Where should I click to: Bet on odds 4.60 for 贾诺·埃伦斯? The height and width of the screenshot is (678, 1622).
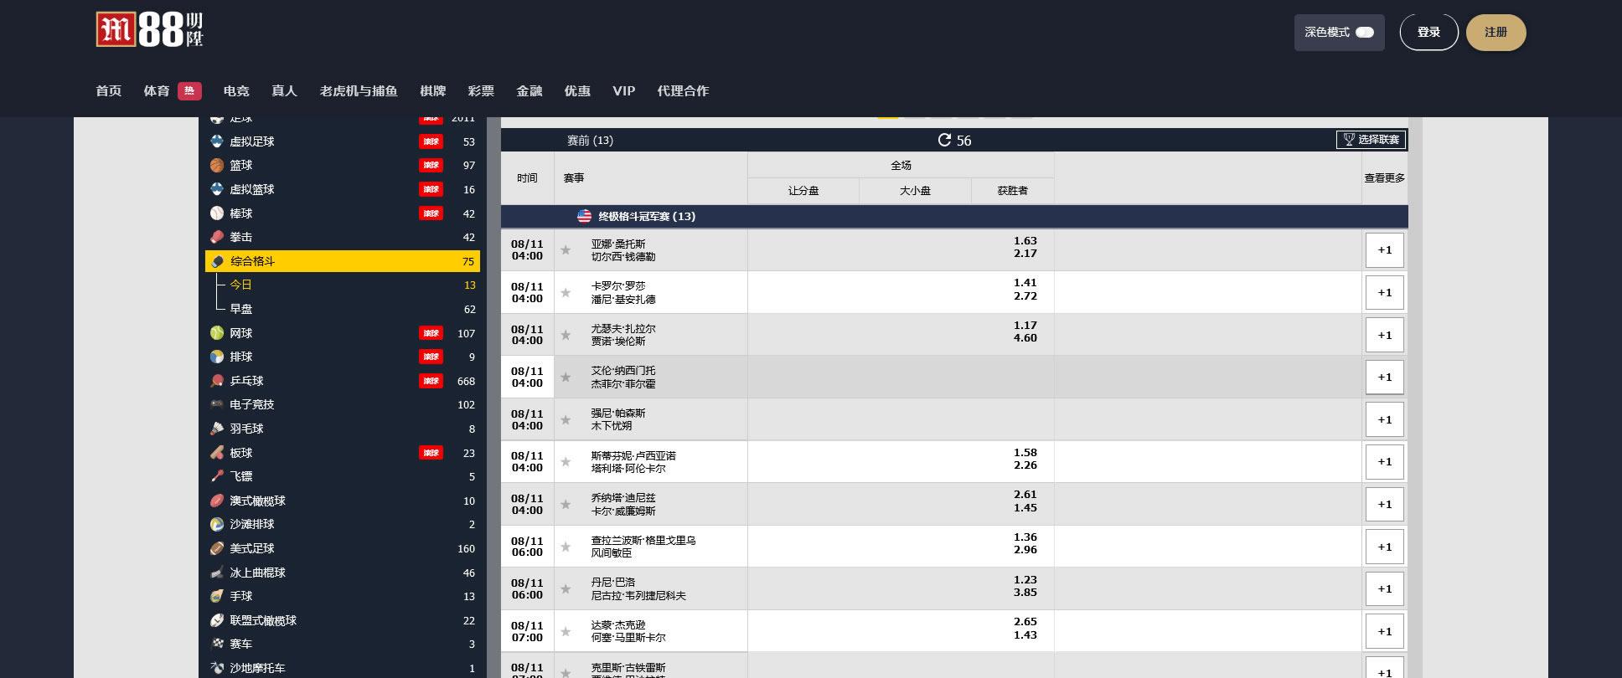[x=1025, y=338]
